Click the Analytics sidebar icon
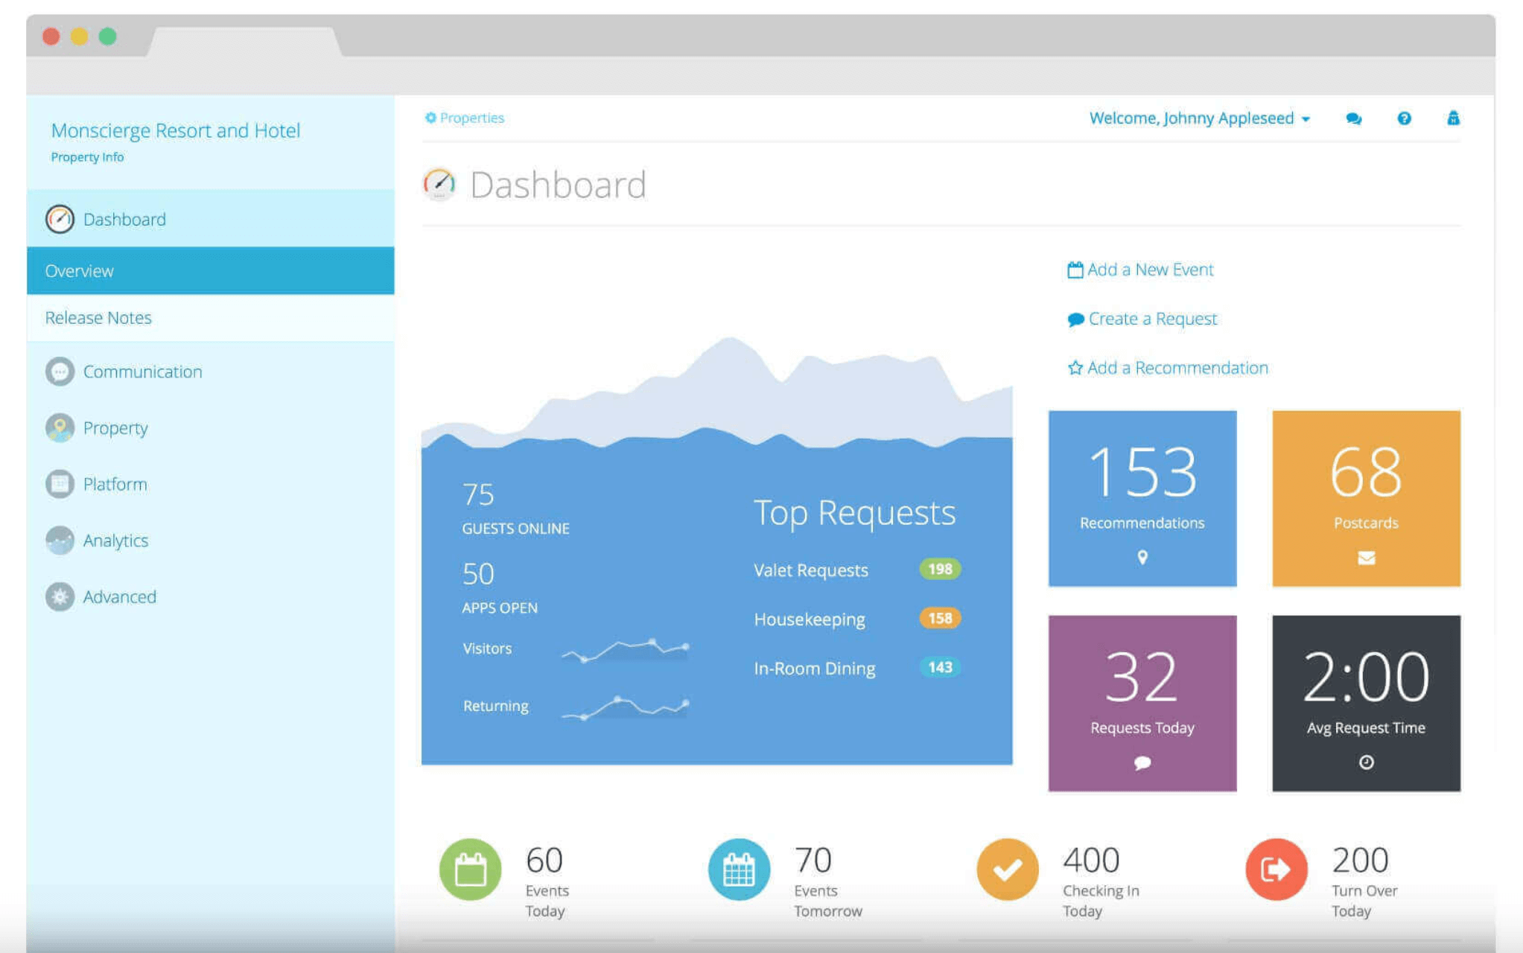The height and width of the screenshot is (953, 1523). pos(60,541)
